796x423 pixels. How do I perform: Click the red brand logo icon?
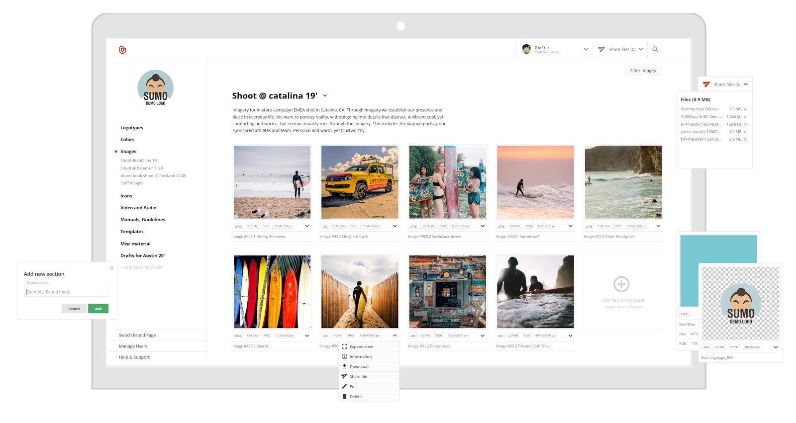(122, 50)
